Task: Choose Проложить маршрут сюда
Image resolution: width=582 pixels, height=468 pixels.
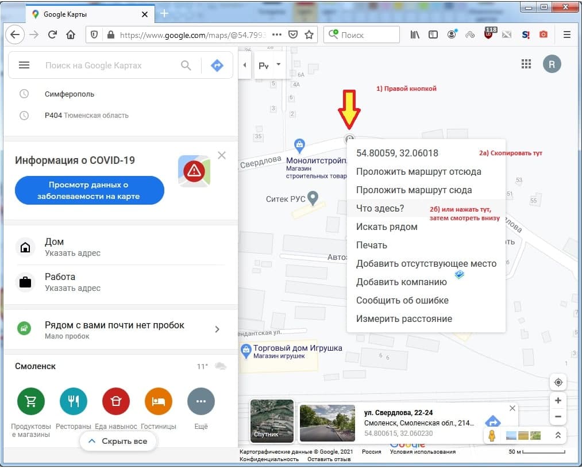Action: pyautogui.click(x=426, y=190)
